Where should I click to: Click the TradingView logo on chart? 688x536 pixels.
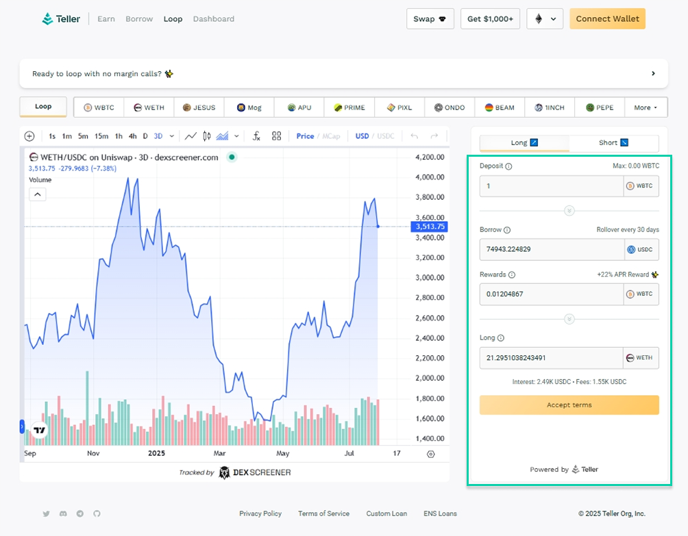(40, 430)
